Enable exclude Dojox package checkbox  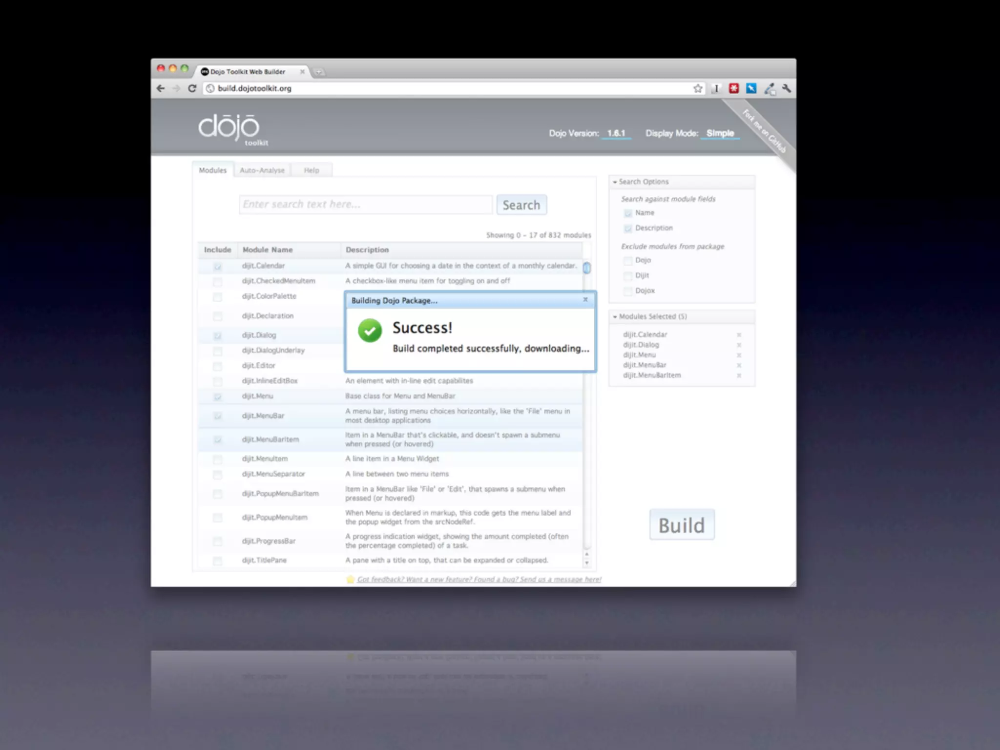[628, 291]
